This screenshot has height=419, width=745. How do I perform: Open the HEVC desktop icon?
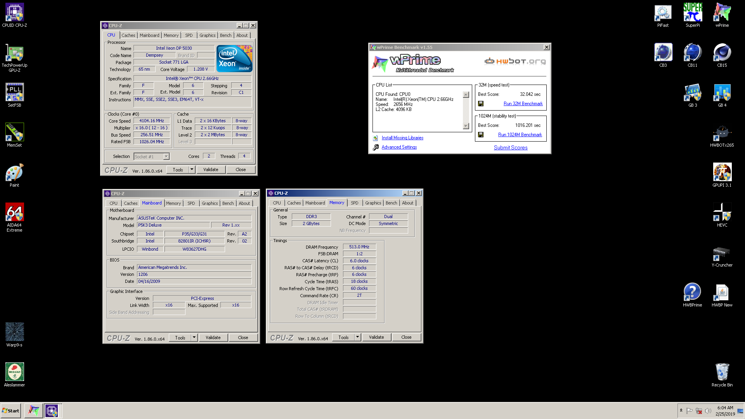722,215
